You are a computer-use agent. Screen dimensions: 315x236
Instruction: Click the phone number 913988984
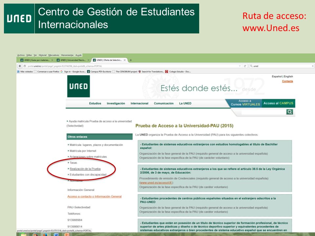(75, 220)
